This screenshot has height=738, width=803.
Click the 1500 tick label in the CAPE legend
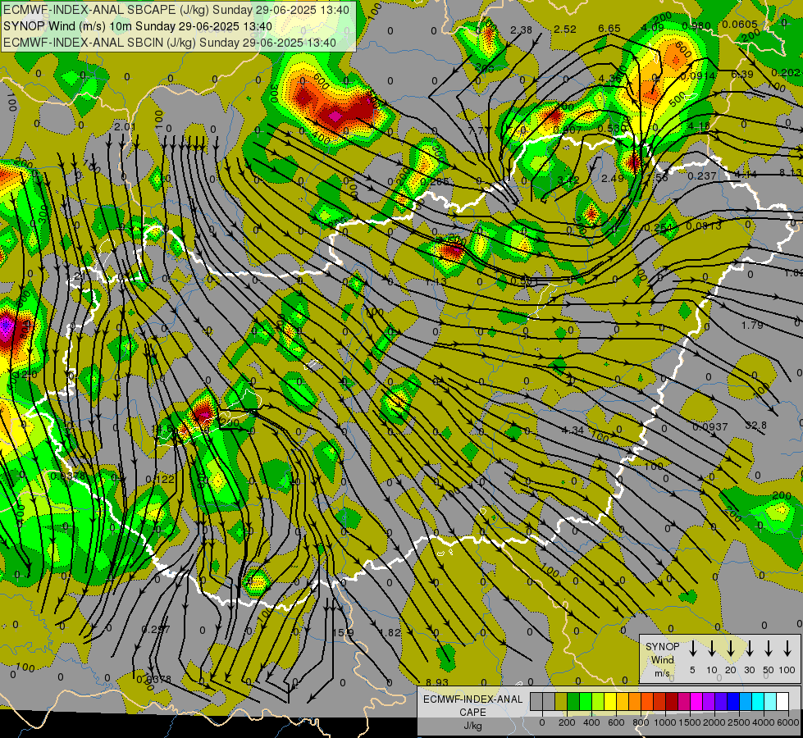pos(690,722)
